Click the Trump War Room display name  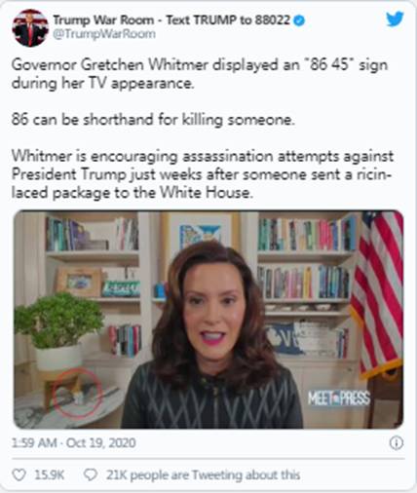click(x=171, y=20)
